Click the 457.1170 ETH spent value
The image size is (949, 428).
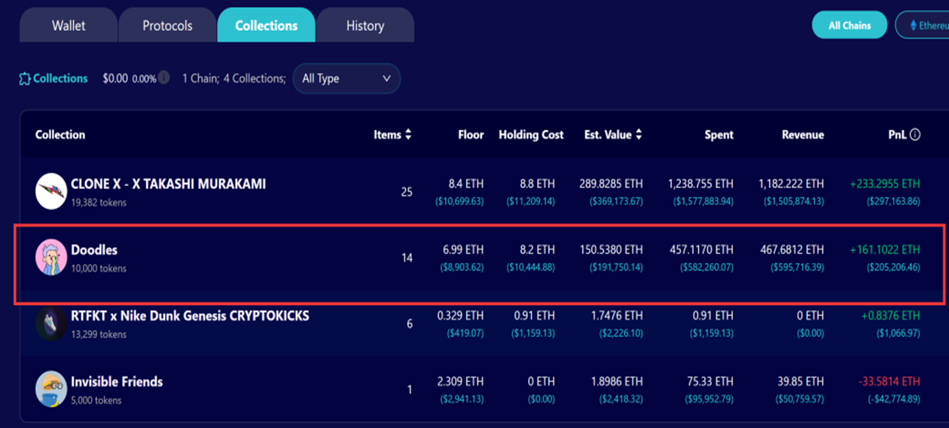tap(701, 249)
